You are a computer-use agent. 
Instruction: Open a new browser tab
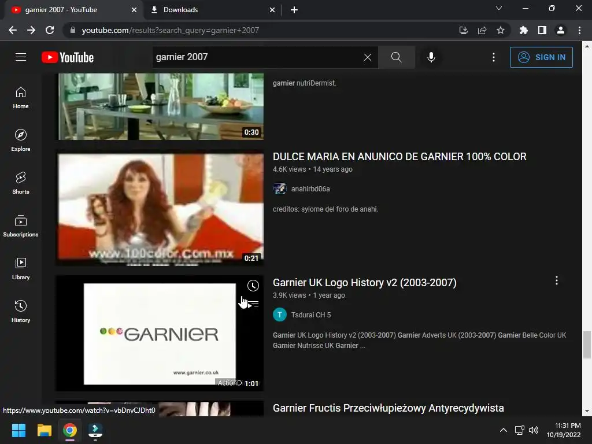(294, 10)
